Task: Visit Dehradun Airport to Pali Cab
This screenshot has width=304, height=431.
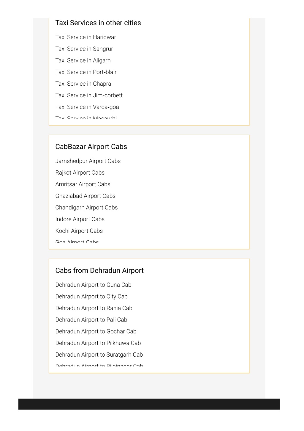Action: (91, 319)
